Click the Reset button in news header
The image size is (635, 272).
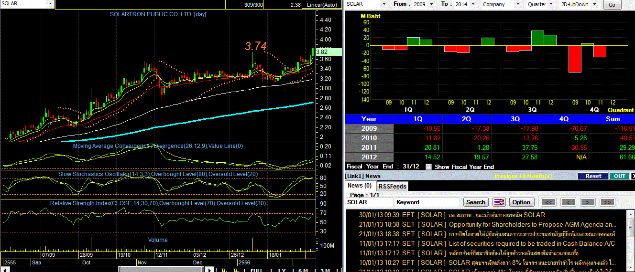pyautogui.click(x=593, y=176)
